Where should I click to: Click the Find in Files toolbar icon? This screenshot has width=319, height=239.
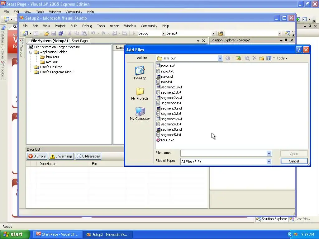pyautogui.click(x=221, y=33)
